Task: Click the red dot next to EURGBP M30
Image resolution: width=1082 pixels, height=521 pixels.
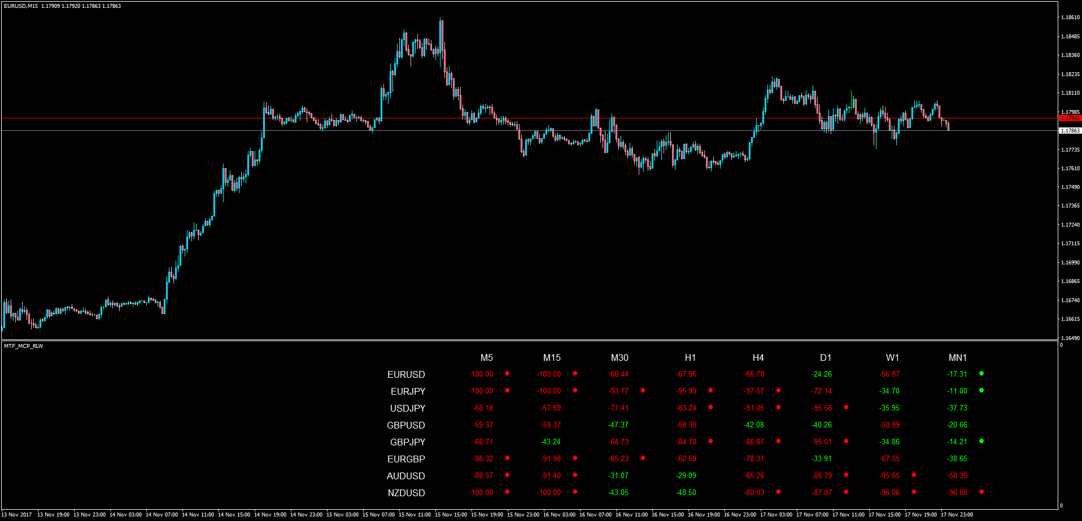Action: point(643,458)
